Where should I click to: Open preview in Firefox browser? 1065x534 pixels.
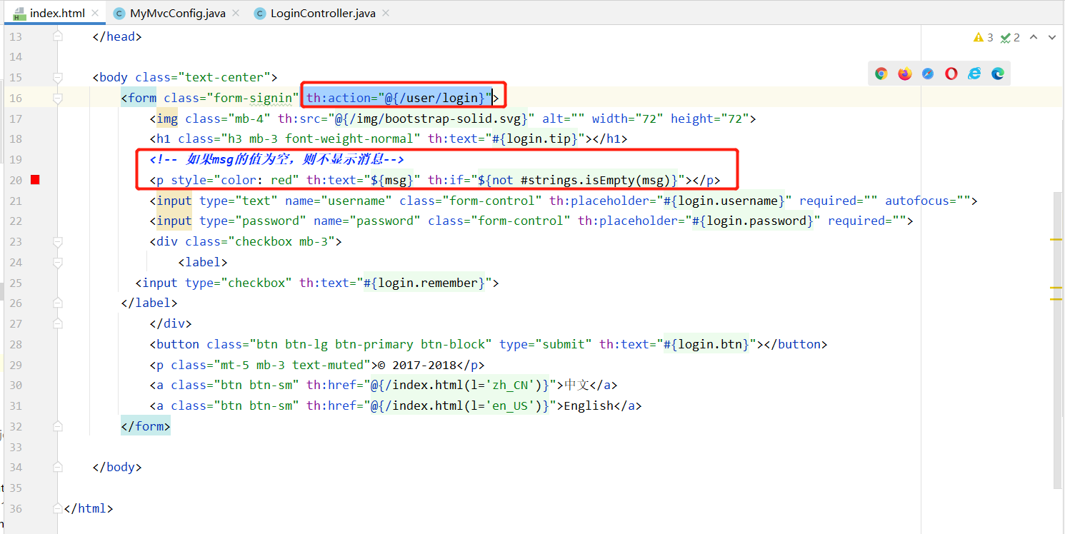(x=905, y=74)
